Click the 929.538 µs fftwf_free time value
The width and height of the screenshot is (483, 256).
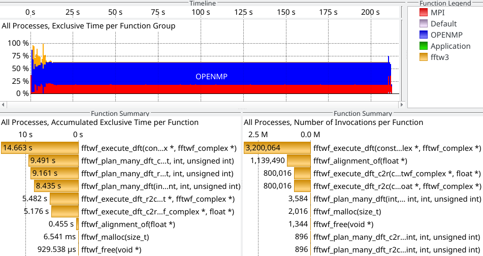(x=57, y=249)
